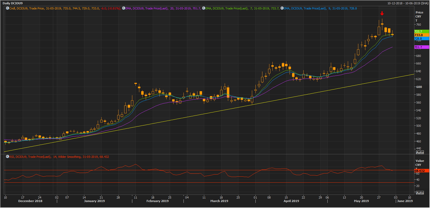Click the May 2019 month label
Image resolution: width=430 pixels, height=208 pixels.
[x=361, y=201]
